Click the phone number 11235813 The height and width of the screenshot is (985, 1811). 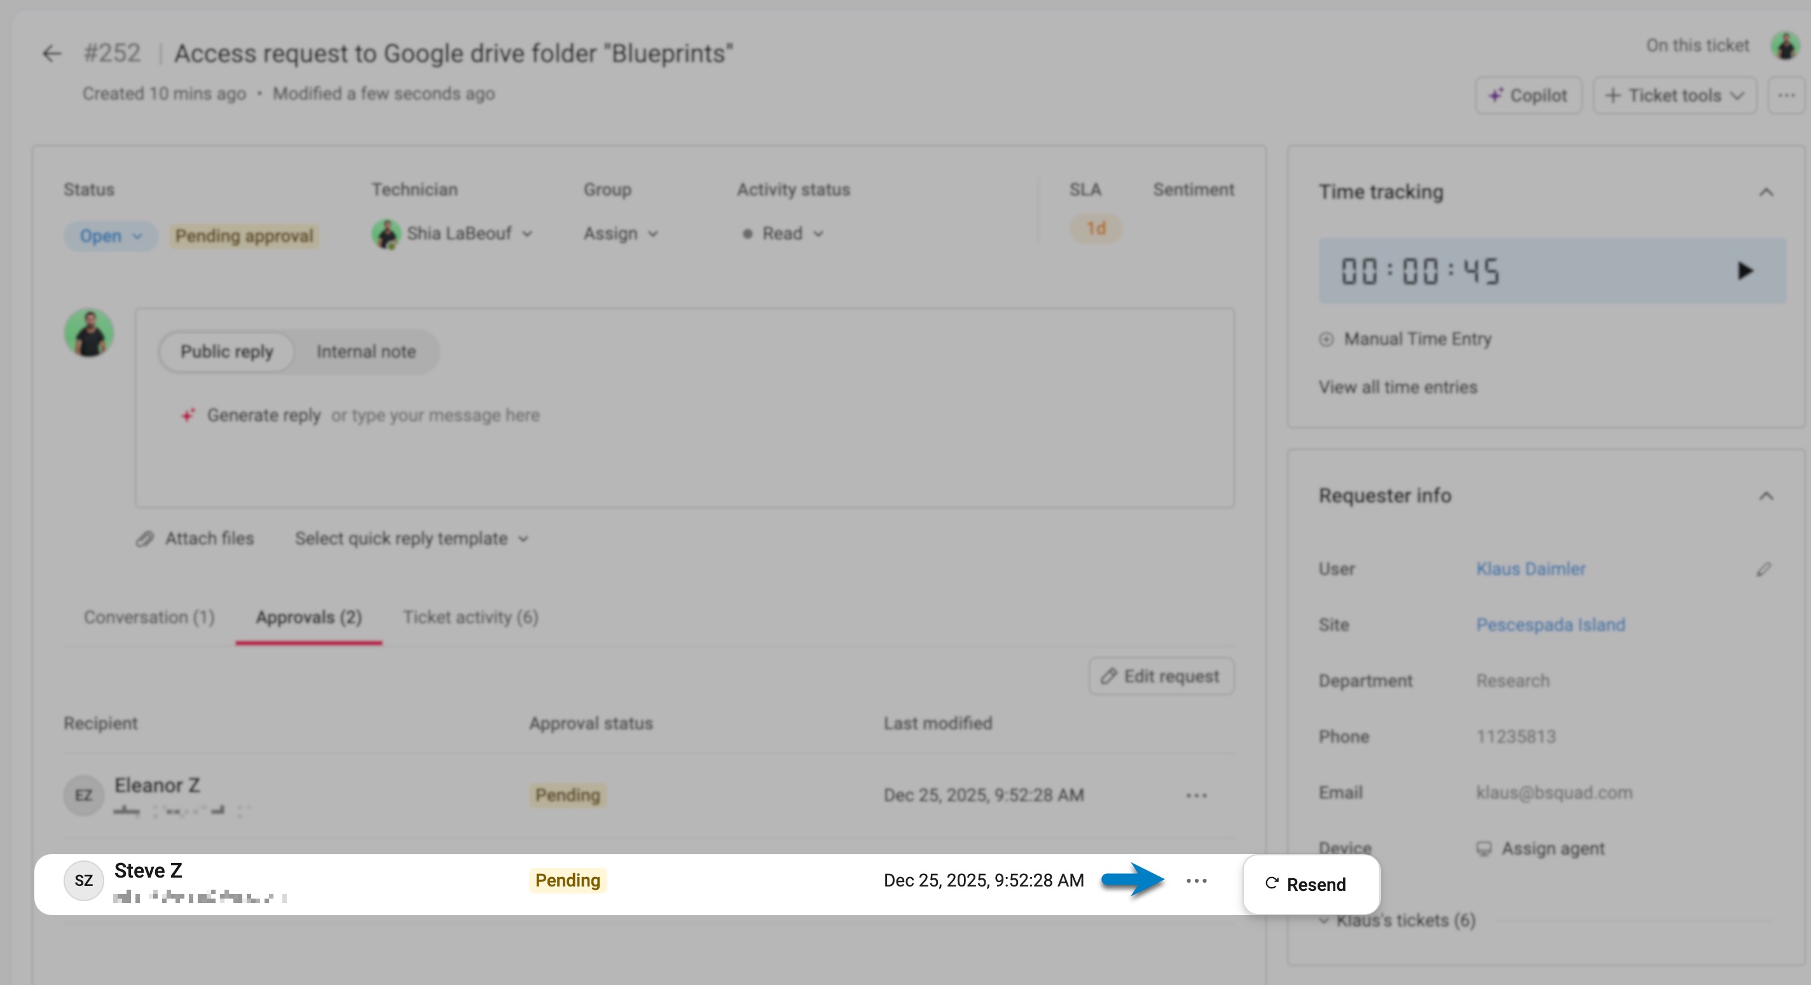point(1516,737)
